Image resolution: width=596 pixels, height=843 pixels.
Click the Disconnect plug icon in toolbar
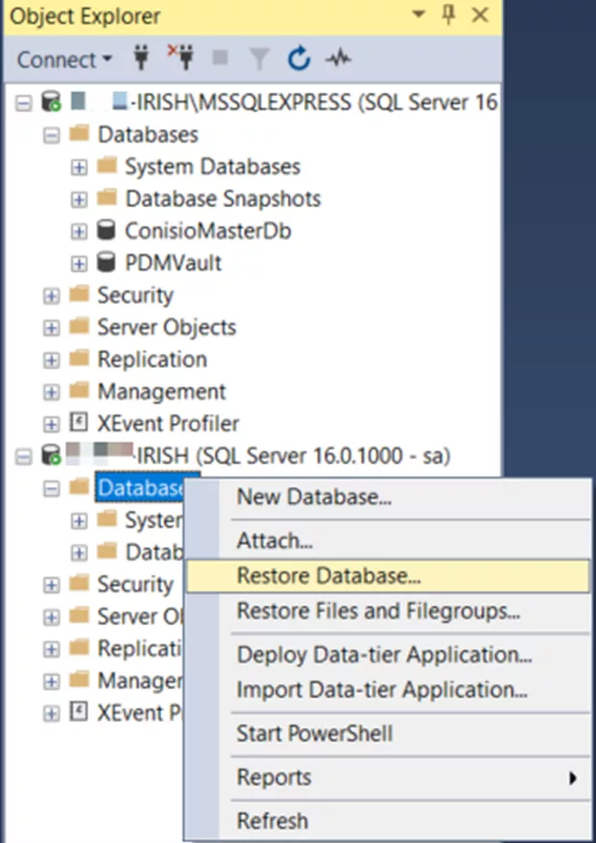(x=179, y=59)
